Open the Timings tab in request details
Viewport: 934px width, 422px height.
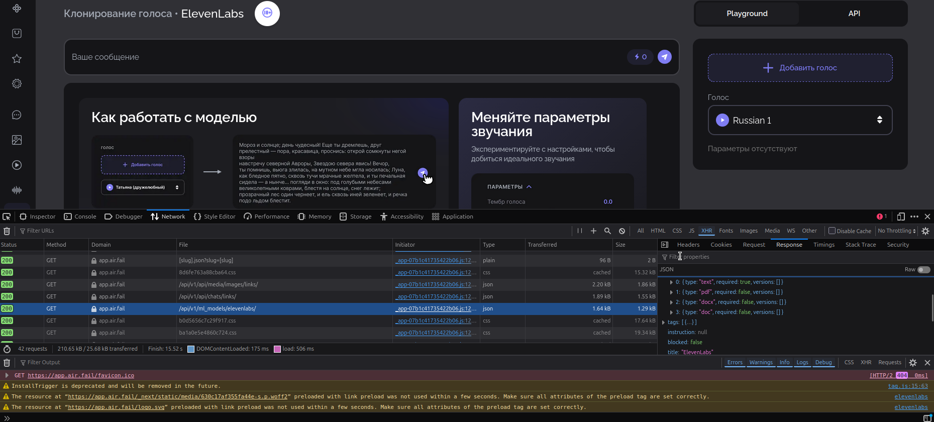(x=824, y=245)
